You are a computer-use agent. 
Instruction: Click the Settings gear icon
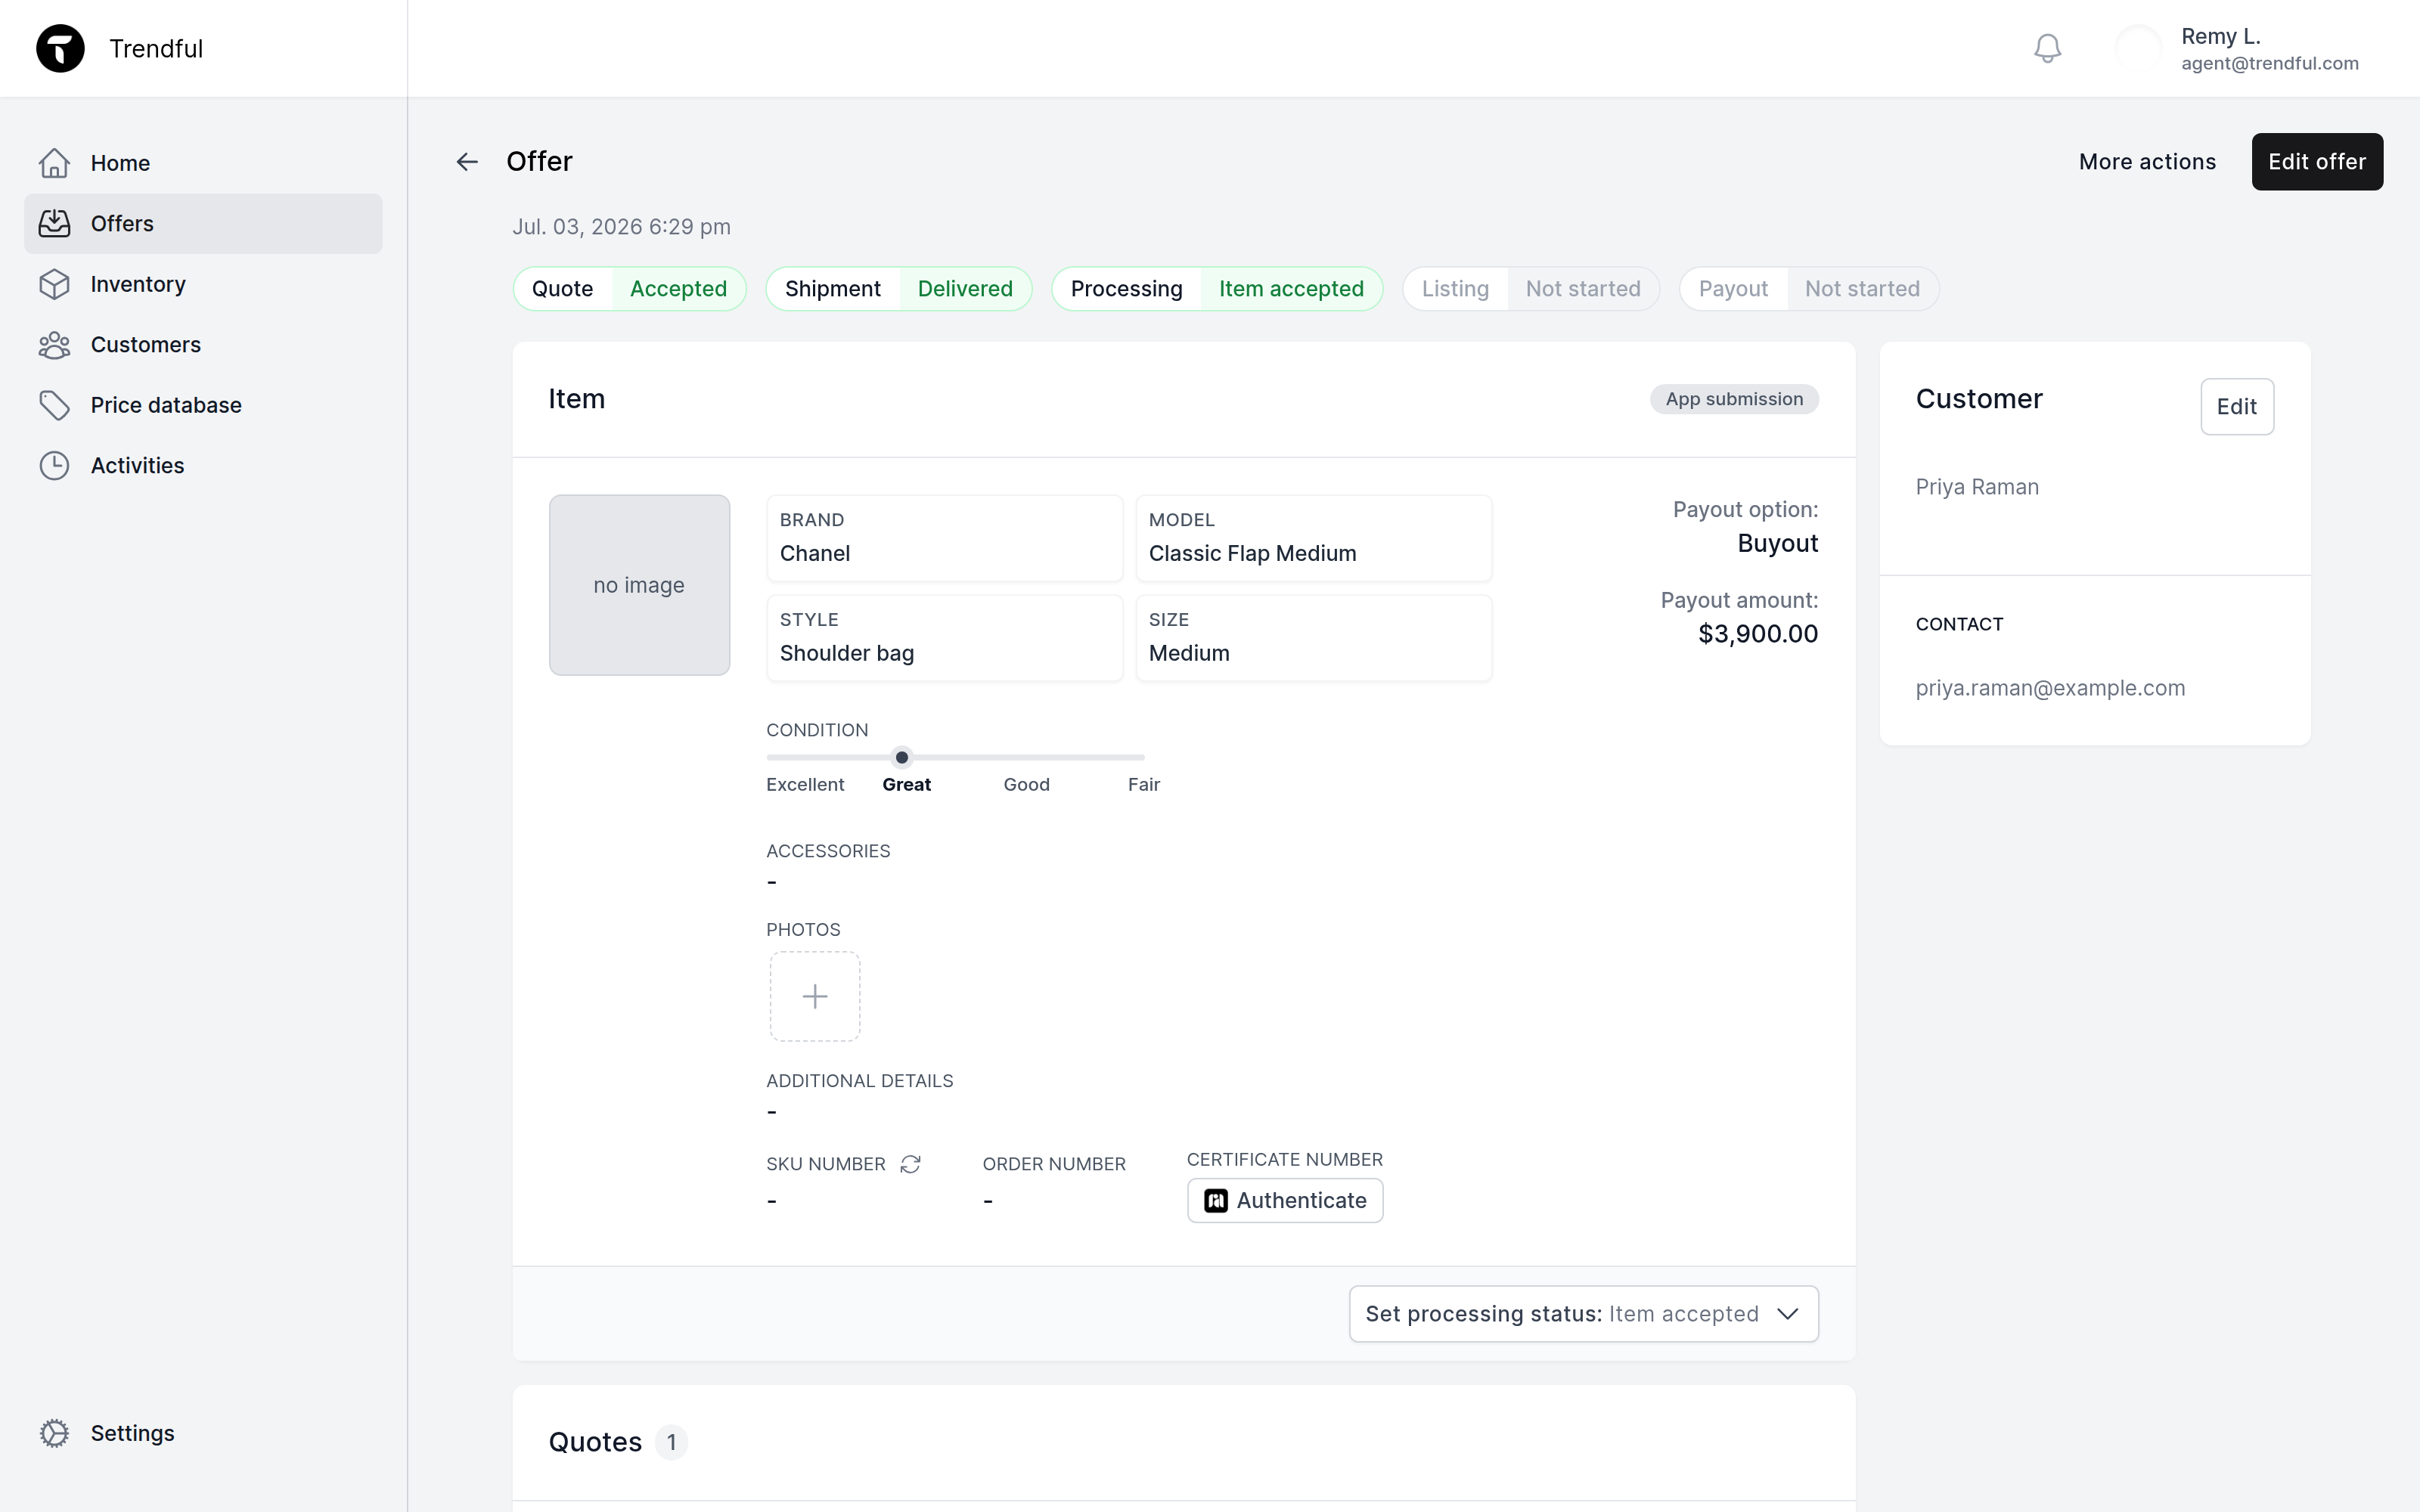pyautogui.click(x=55, y=1433)
